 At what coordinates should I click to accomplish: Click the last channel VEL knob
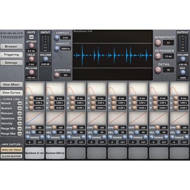click(178, 133)
